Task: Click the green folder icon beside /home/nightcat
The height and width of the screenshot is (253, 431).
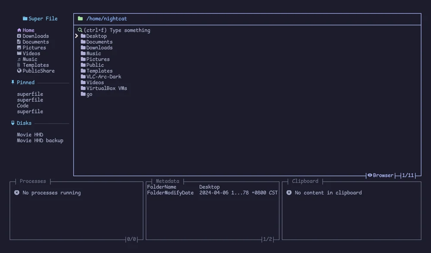Action: (80, 19)
